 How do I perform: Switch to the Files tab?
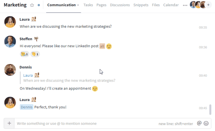(x=156, y=5)
